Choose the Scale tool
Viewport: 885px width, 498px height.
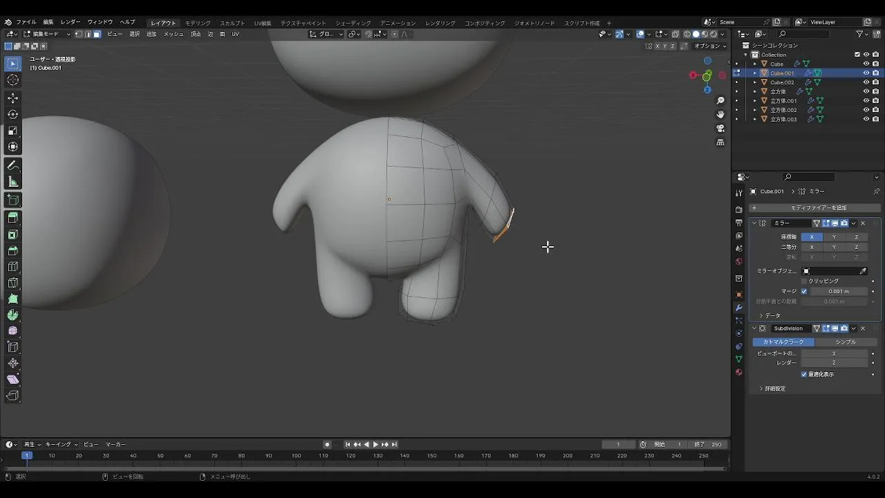13,131
